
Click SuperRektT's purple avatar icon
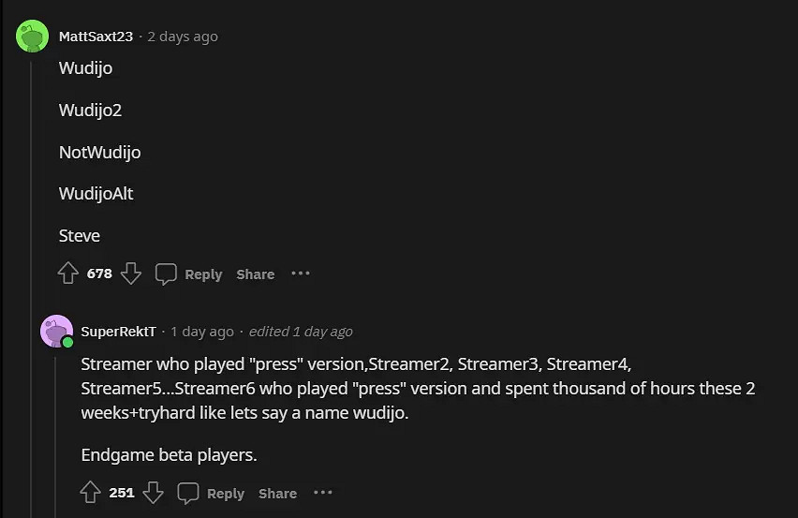[x=56, y=332]
